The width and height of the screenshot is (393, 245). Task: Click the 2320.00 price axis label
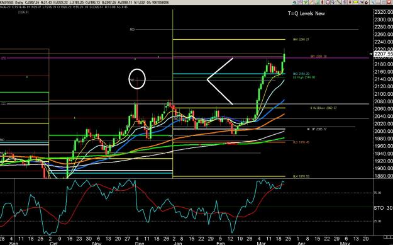384,12
